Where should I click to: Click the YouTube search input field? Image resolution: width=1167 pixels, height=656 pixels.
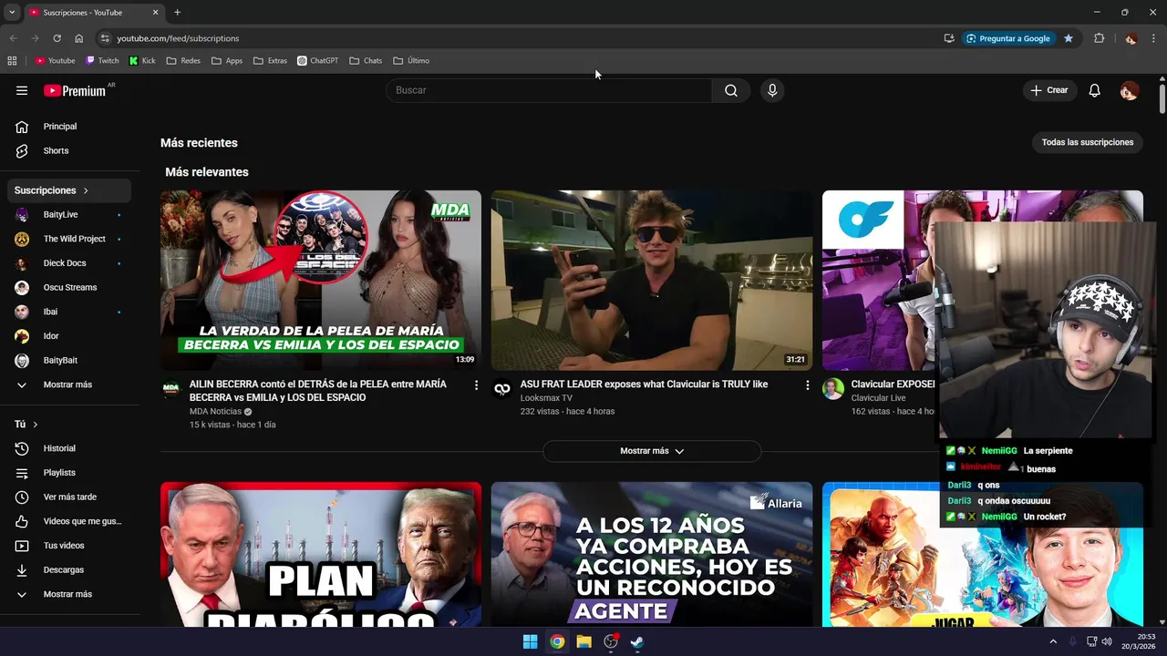coord(549,90)
